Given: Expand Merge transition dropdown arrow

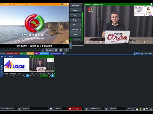Looking at the screenshot, I should (x=81, y=20).
